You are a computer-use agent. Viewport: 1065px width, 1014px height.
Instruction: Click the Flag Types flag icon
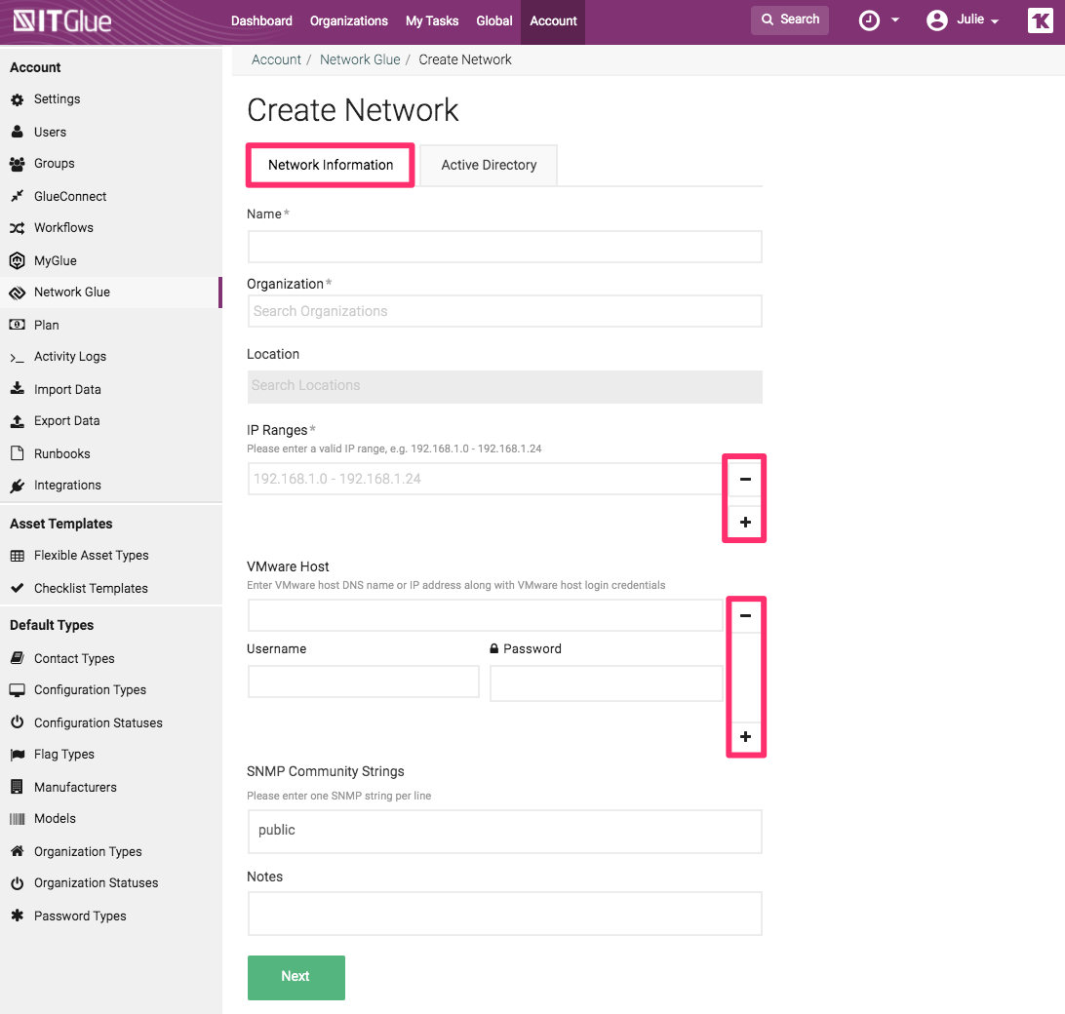[x=17, y=755]
